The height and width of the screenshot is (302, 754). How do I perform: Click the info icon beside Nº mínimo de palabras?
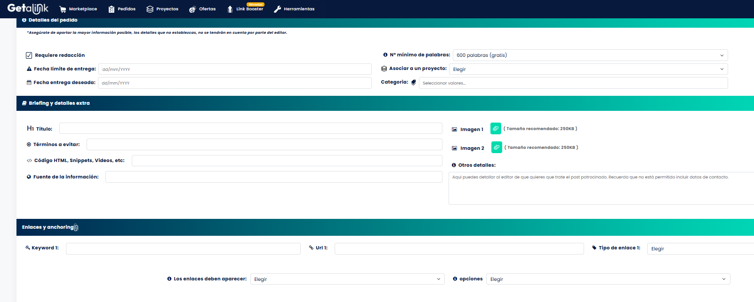pyautogui.click(x=385, y=55)
